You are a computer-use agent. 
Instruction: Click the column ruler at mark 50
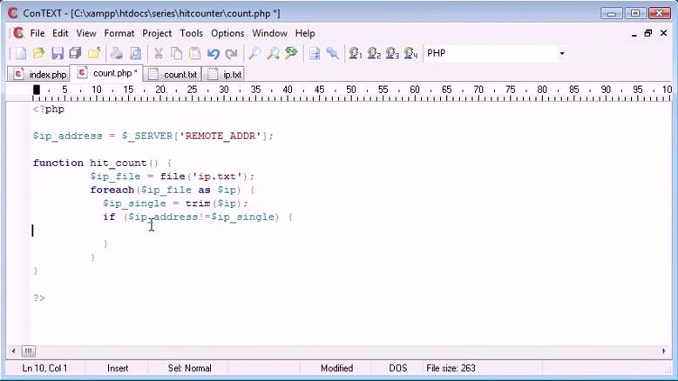pos(350,90)
